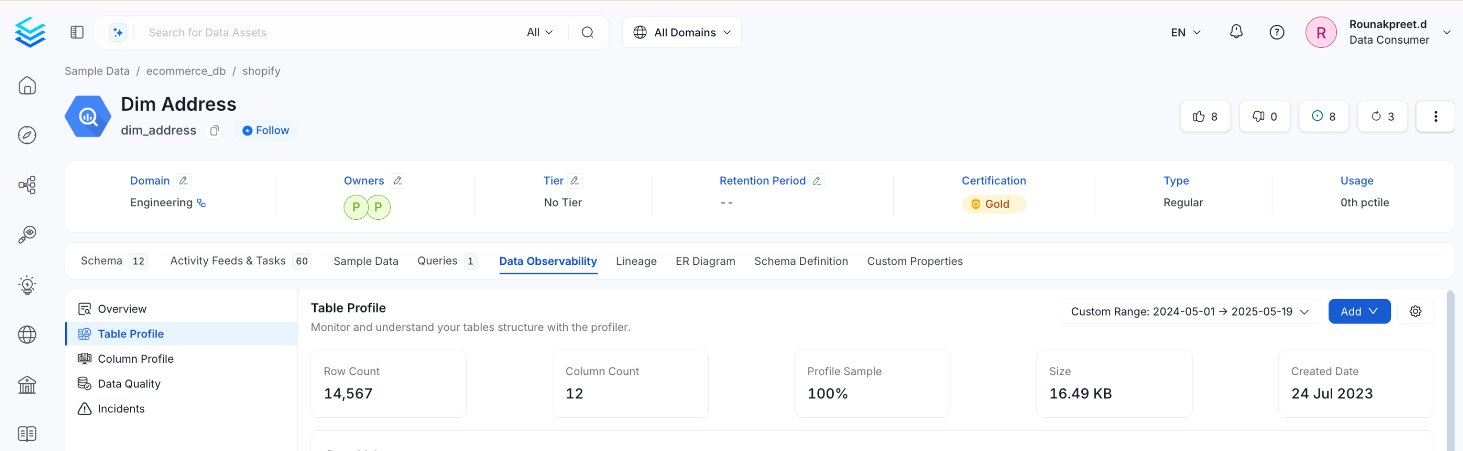Open the All Domains dropdown
The width and height of the screenshot is (1463, 451).
click(682, 33)
